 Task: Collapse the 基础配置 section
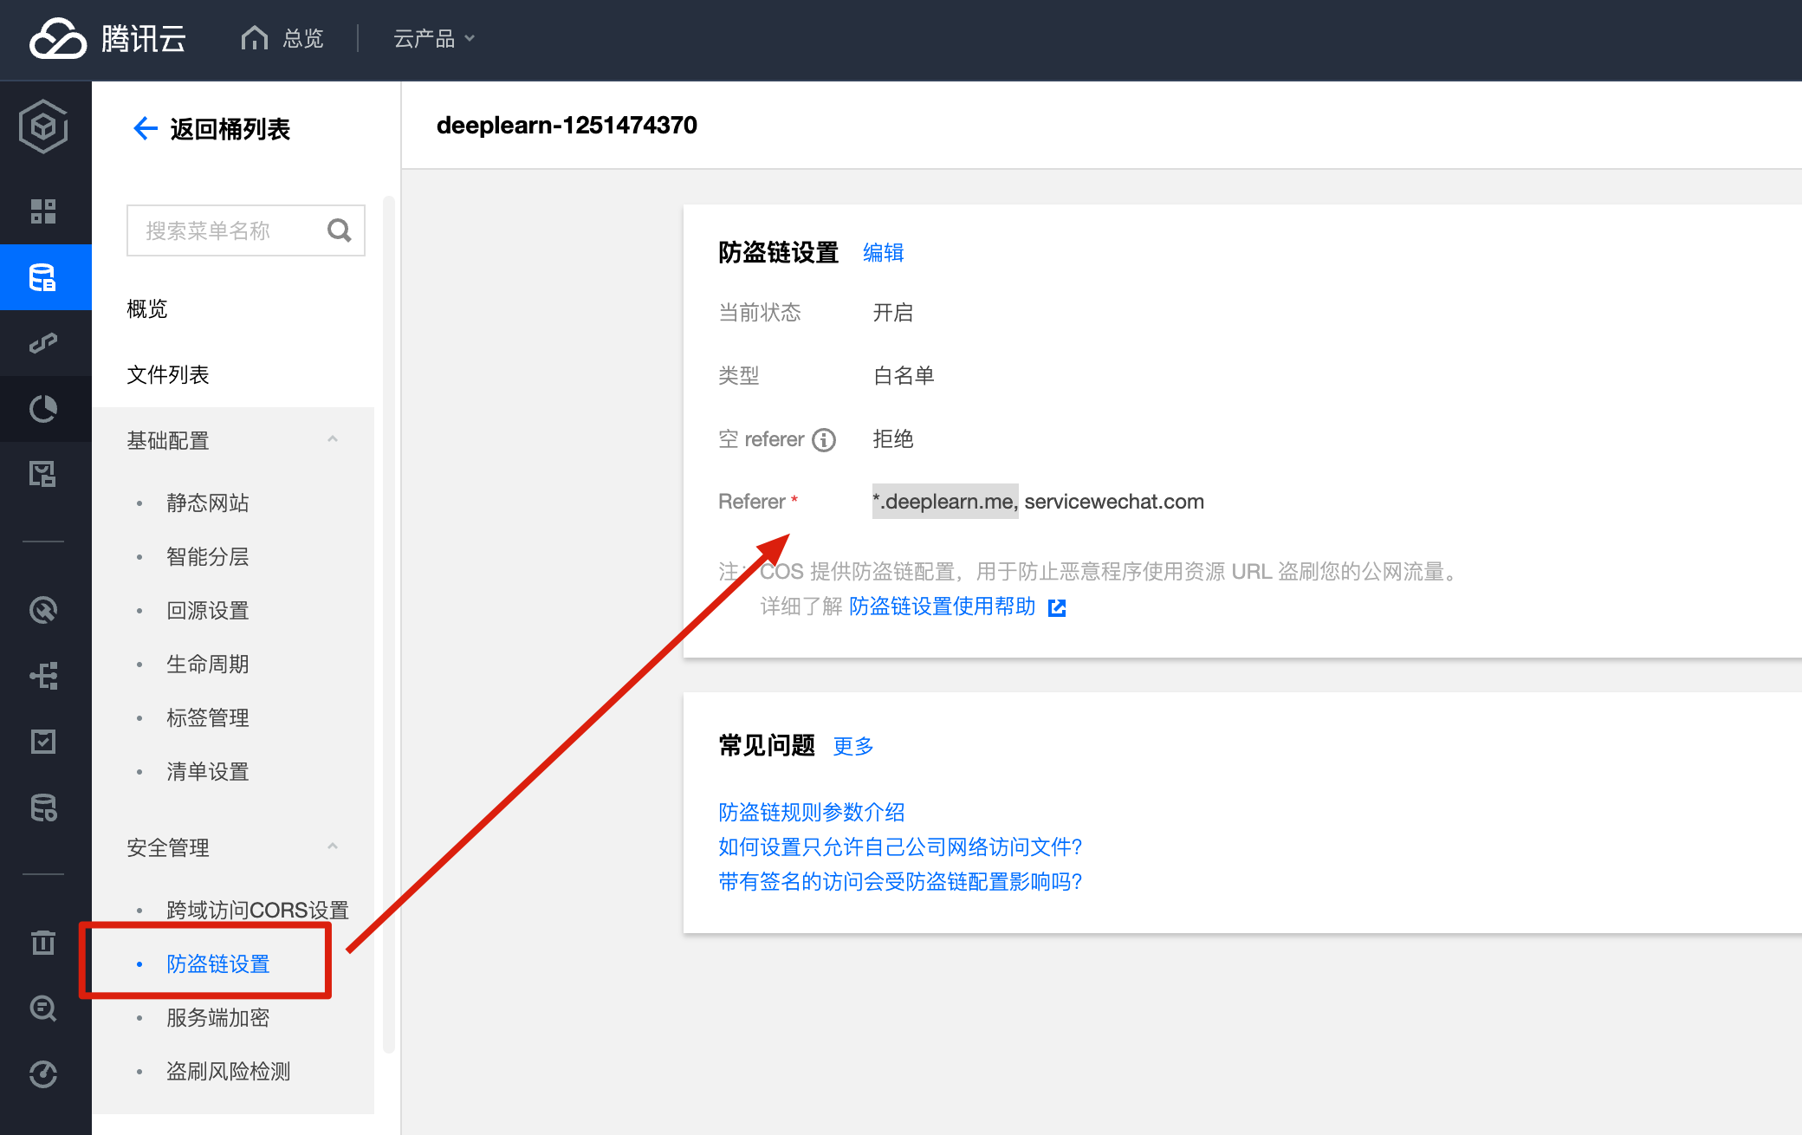click(332, 440)
